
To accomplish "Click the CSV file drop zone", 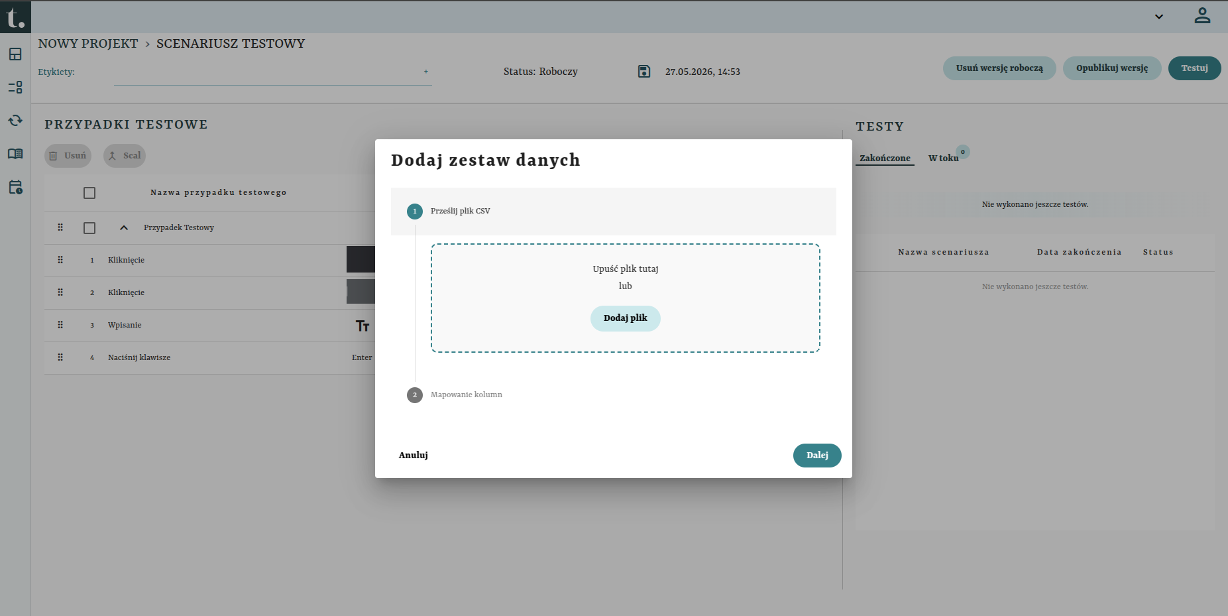I will pos(626,298).
